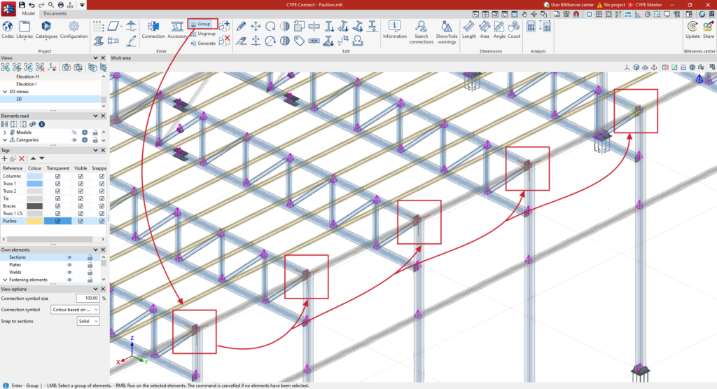Open the Configuration gear
The image size is (717, 389).
(x=74, y=29)
